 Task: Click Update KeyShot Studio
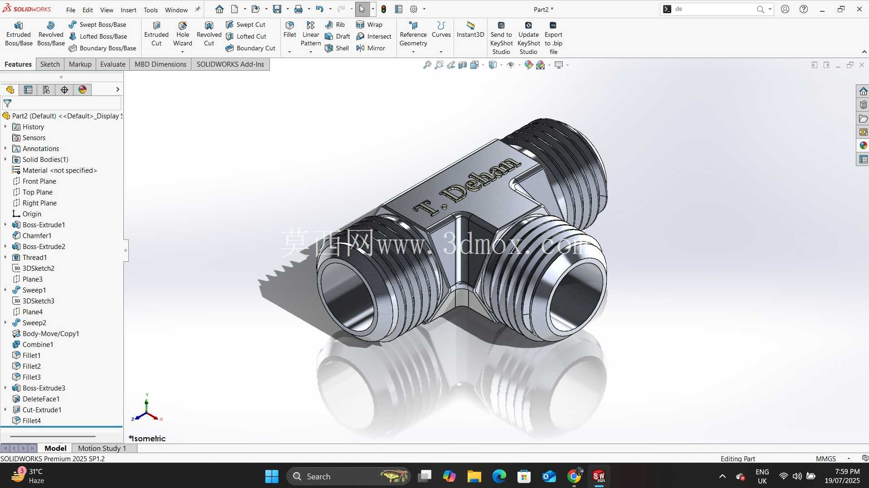click(528, 38)
